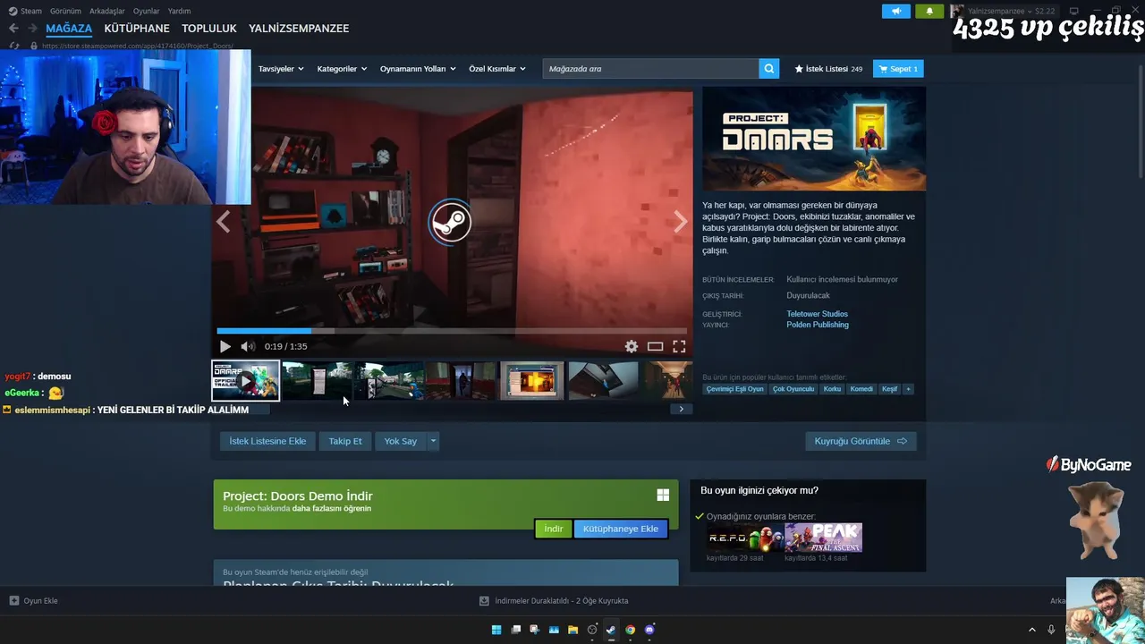
Task: Click in the Mağazada ara search field
Action: click(651, 69)
